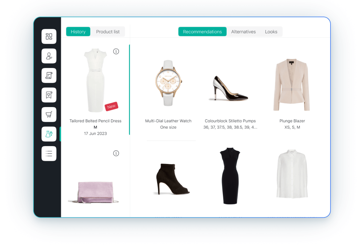The width and height of the screenshot is (364, 246).
Task: Switch to the Alternatives tab
Action: pos(243,32)
